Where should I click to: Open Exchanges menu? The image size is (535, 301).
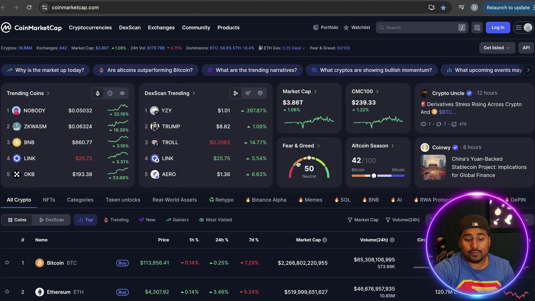coord(161,28)
